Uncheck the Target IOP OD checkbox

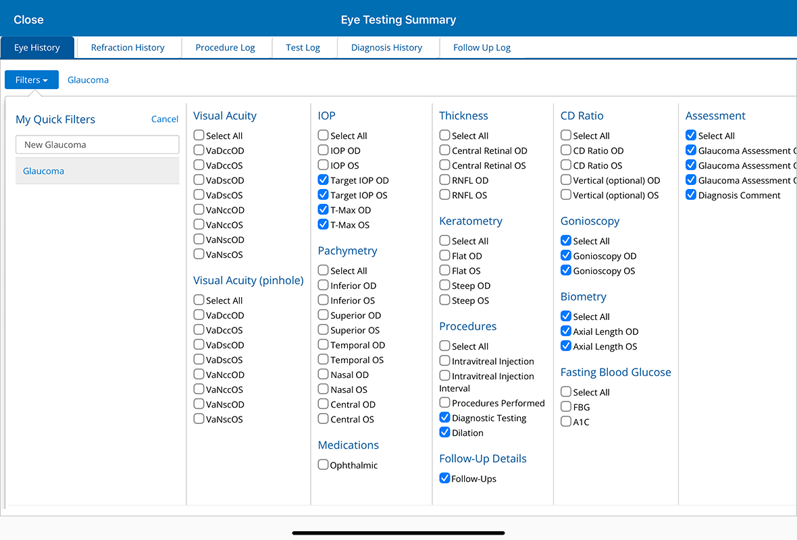(324, 180)
